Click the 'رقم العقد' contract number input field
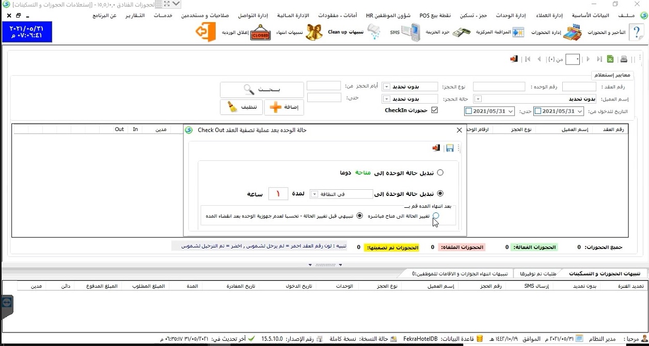Image resolution: width=649 pixels, height=346 pixels. [579, 87]
